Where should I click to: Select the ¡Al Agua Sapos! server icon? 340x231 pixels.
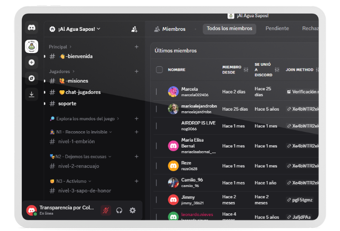pyautogui.click(x=31, y=46)
